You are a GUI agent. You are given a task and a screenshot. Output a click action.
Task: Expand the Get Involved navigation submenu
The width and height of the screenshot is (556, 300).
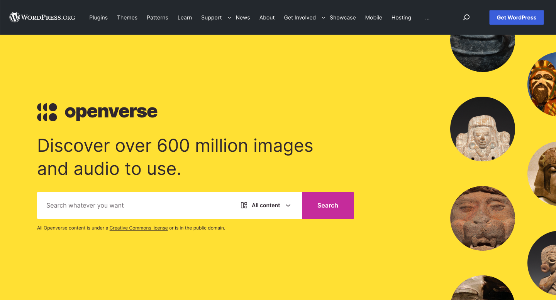(323, 18)
